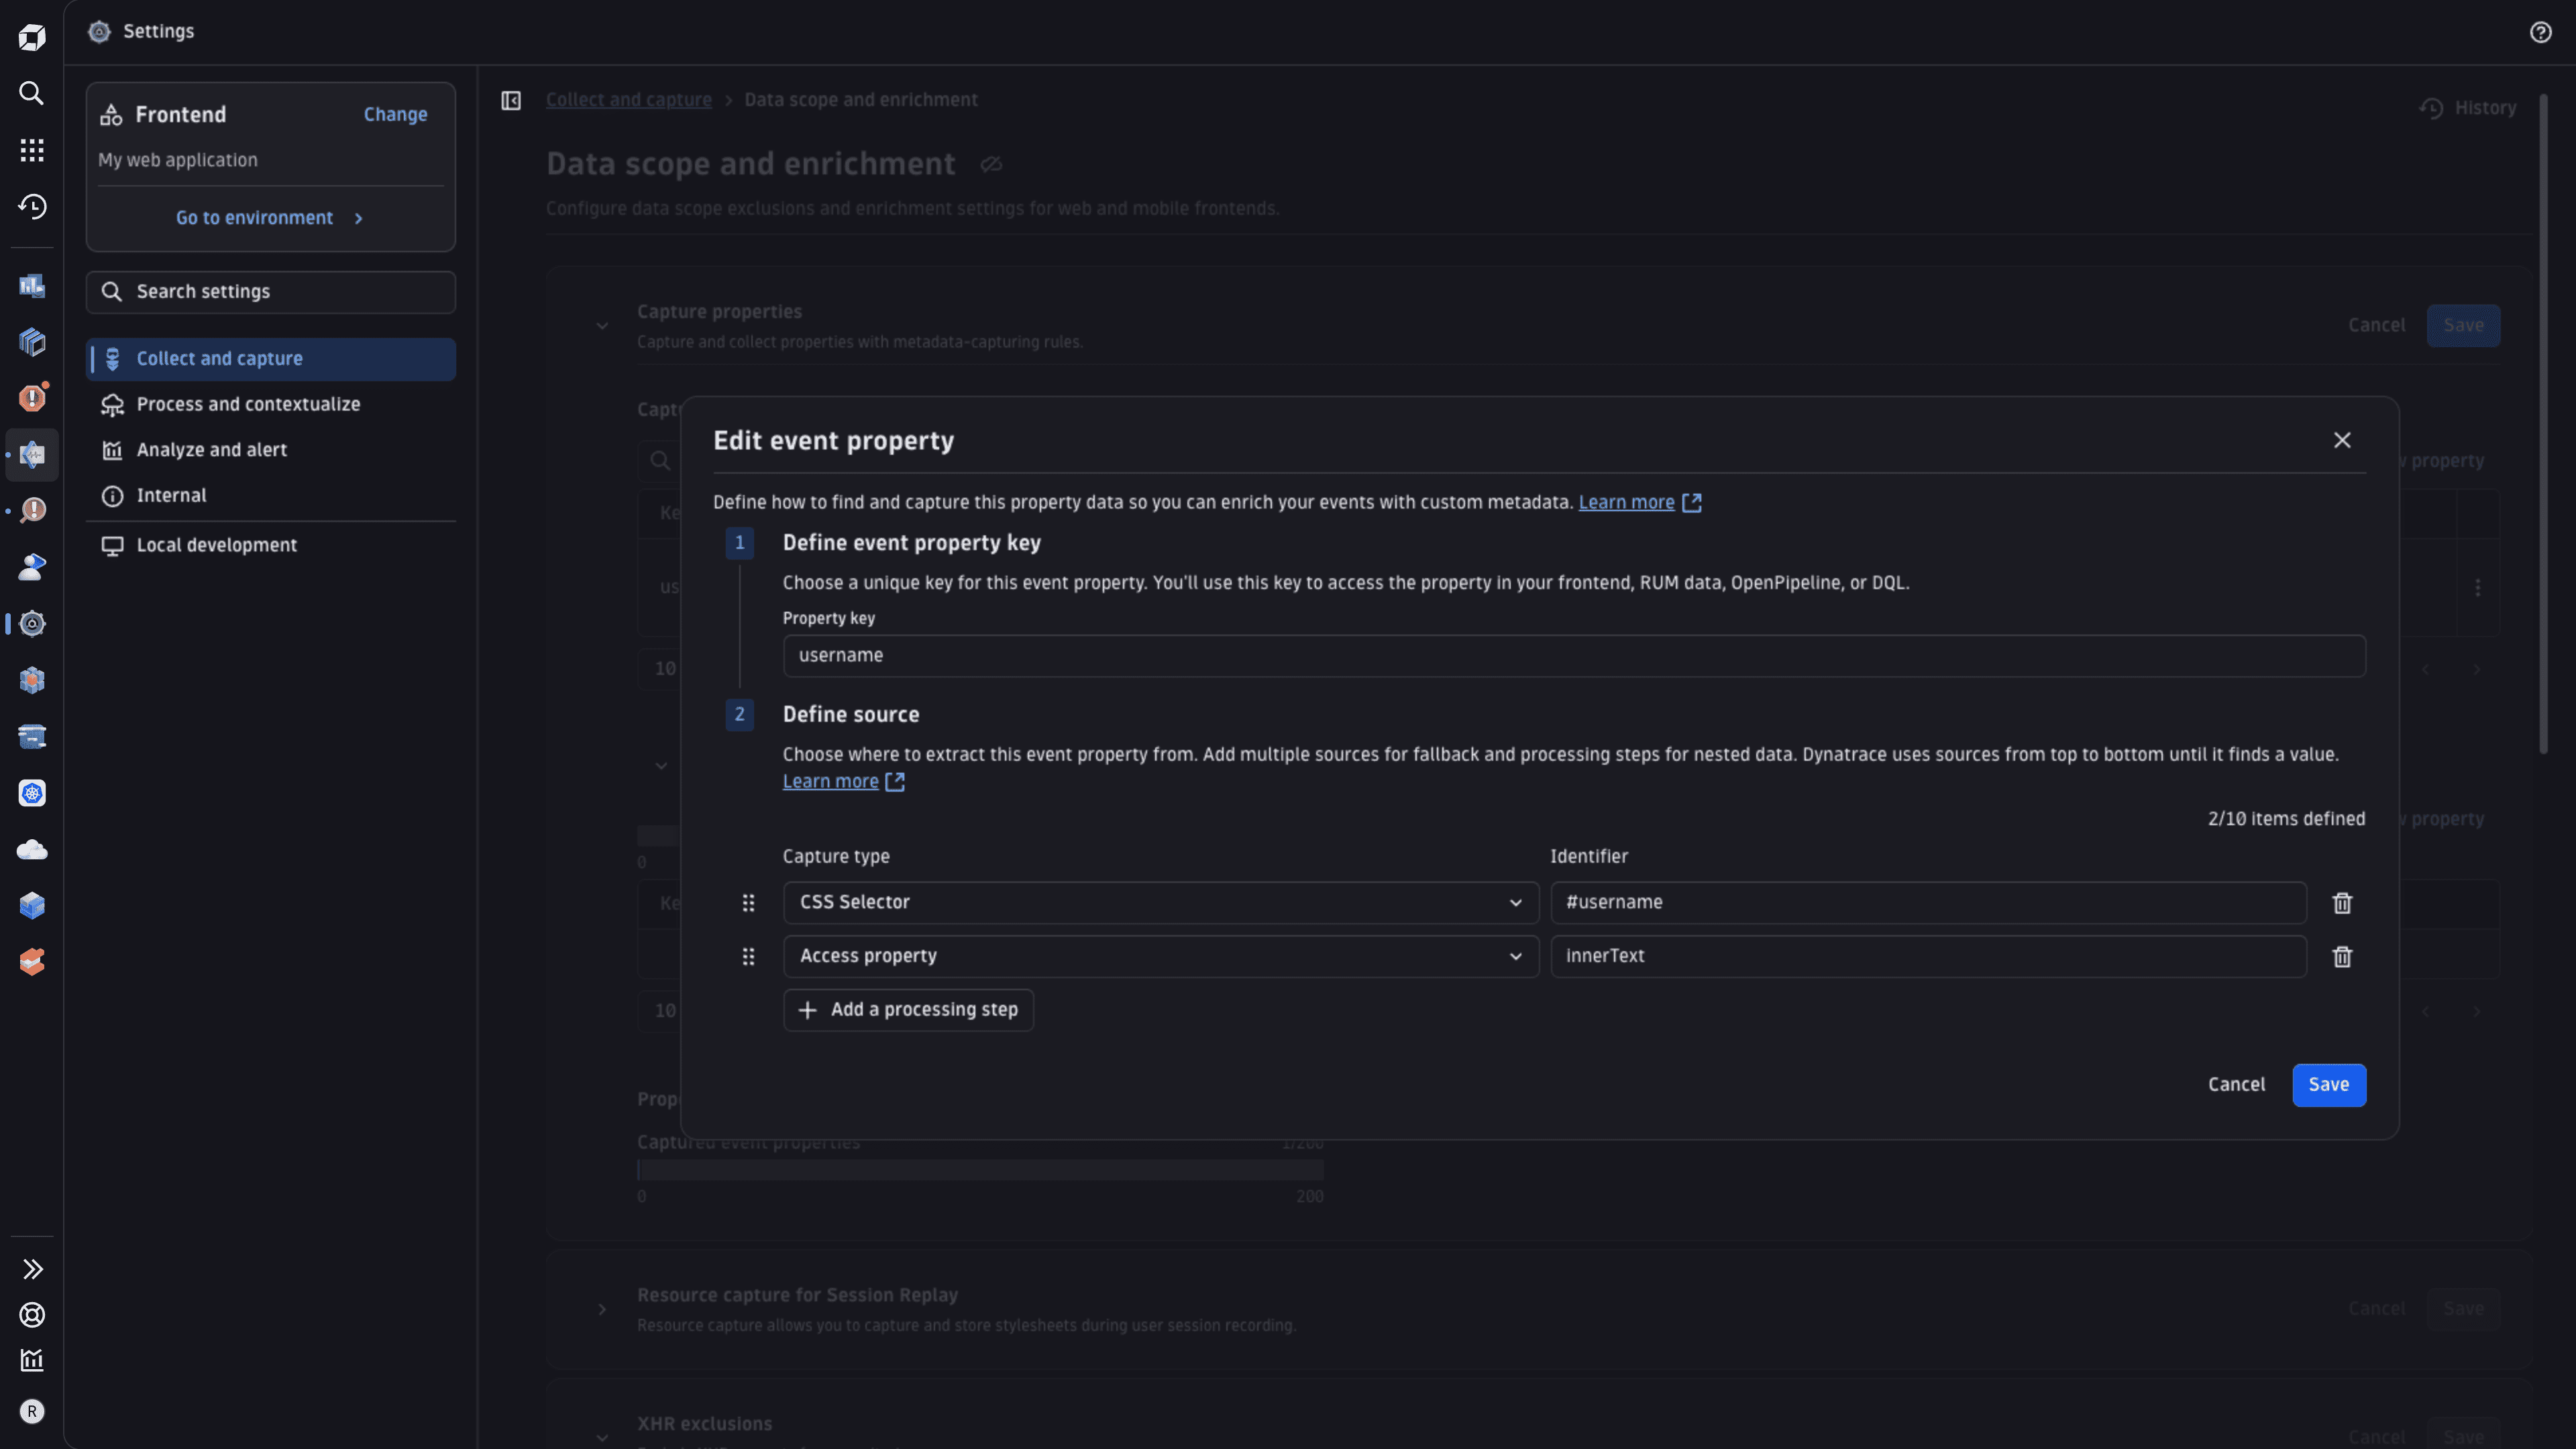Click the 'Define source' heading
Image resolution: width=2576 pixels, height=1449 pixels.
pos(850,715)
